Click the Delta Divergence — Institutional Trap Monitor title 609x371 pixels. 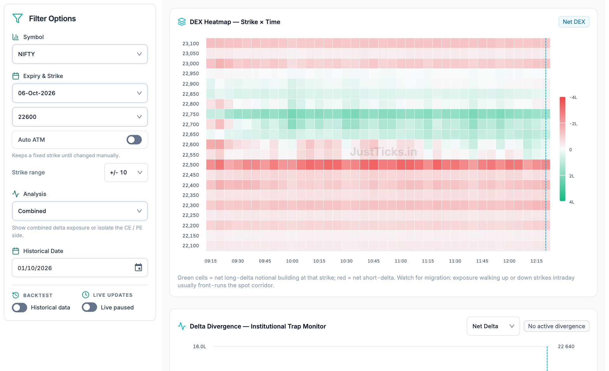tap(258, 326)
